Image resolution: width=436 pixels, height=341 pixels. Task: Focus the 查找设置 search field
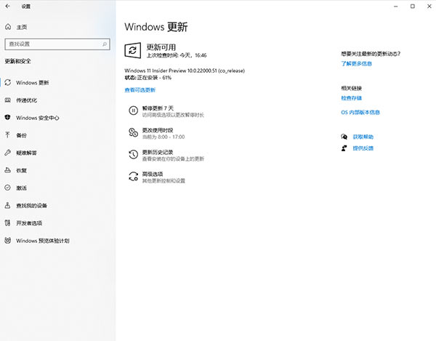pyautogui.click(x=57, y=44)
